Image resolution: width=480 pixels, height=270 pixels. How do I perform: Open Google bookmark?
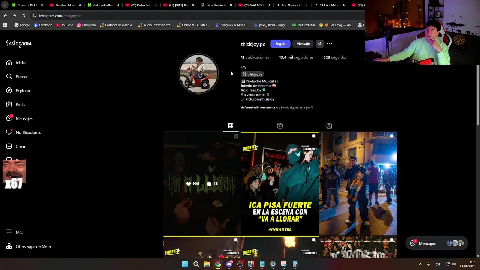[22, 25]
